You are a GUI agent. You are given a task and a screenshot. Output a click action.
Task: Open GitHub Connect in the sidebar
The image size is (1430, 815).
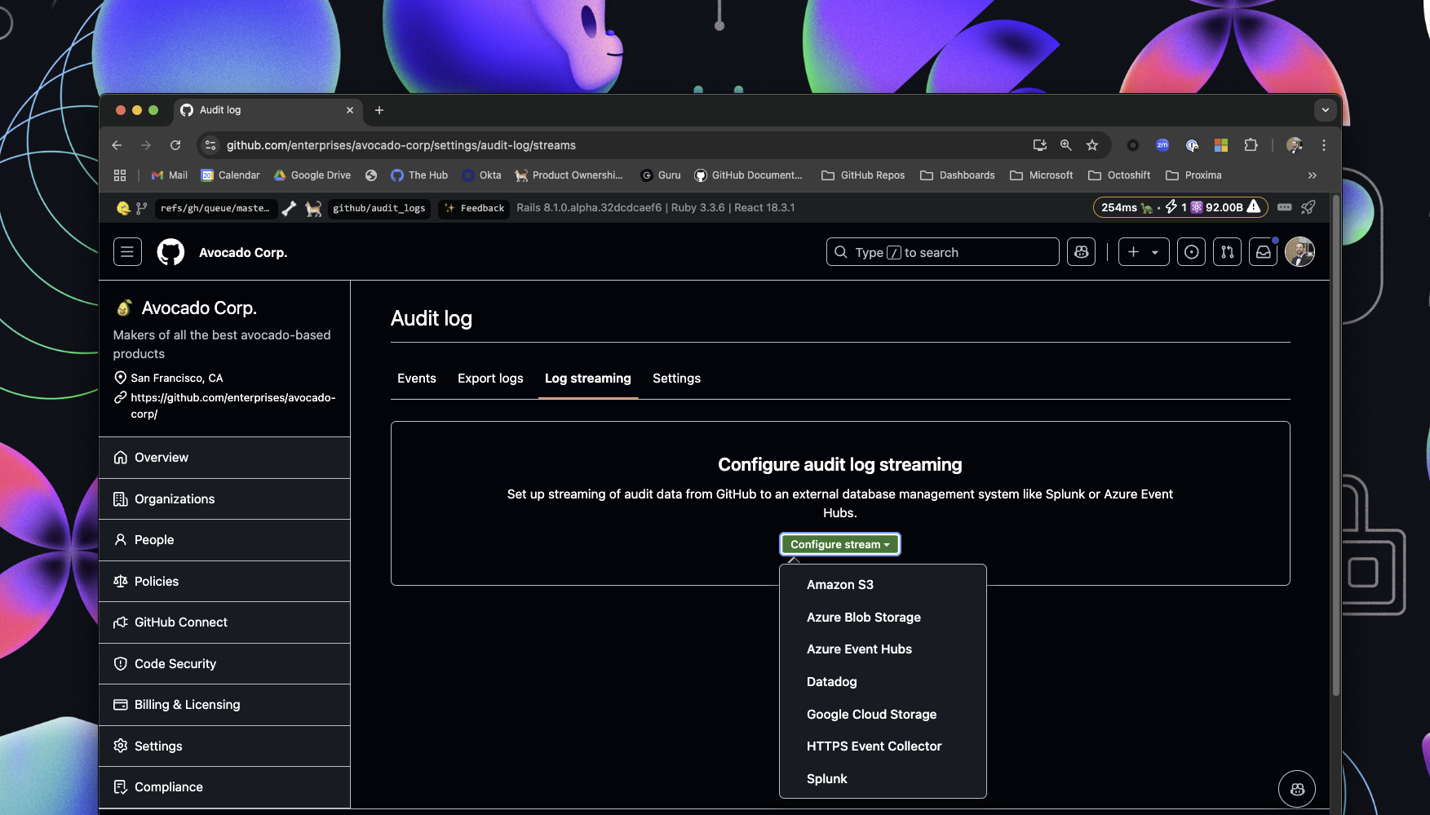[224, 622]
